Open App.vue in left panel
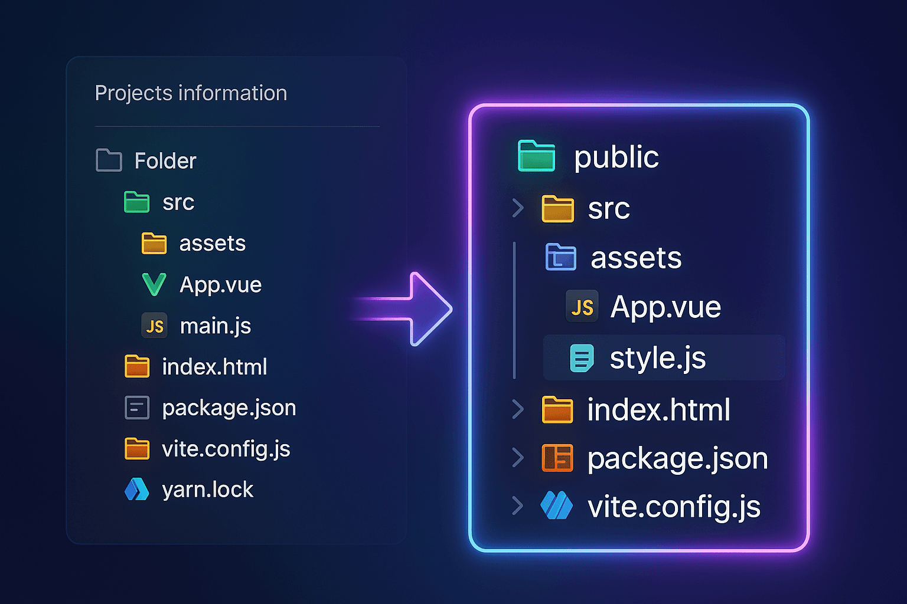This screenshot has height=604, width=907. 220,285
